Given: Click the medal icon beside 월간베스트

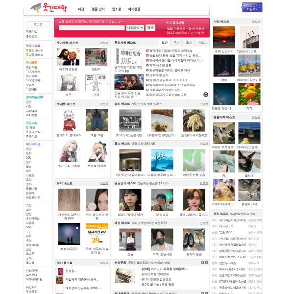Looking at the screenshot, I should (x=27, y=50).
